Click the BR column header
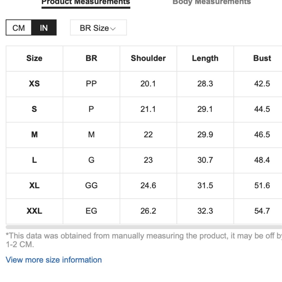This screenshot has height=282, width=282. pos(91,58)
